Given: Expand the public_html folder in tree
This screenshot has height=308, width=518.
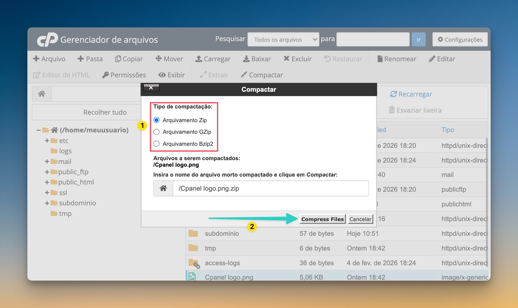Looking at the screenshot, I should [47, 182].
